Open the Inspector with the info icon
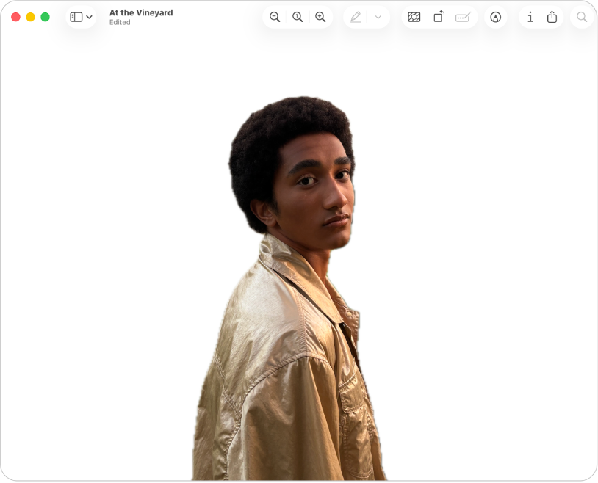The width and height of the screenshot is (598, 483). 530,16
